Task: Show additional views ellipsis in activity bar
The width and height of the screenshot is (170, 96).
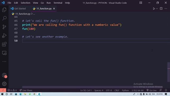Action: (x=4, y=61)
